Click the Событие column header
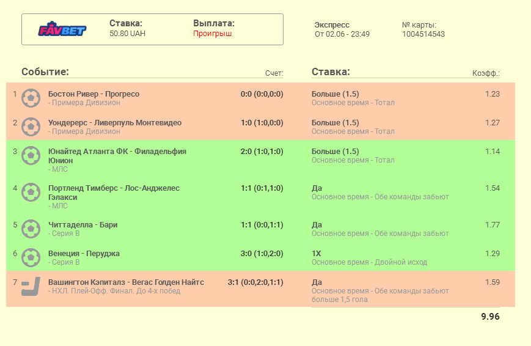The image size is (531, 346). click(x=45, y=72)
